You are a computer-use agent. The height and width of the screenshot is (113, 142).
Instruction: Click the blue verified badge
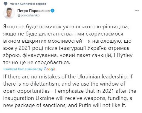[53, 11]
